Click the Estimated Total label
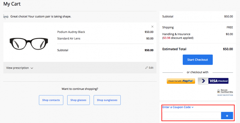Viewport: 240px width, 123px height. coord(174,49)
